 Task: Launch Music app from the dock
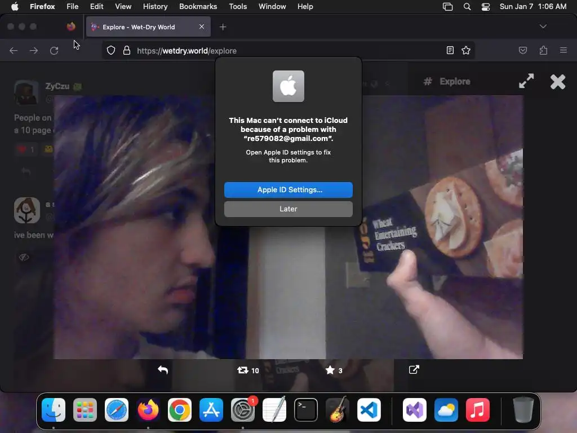click(478, 410)
